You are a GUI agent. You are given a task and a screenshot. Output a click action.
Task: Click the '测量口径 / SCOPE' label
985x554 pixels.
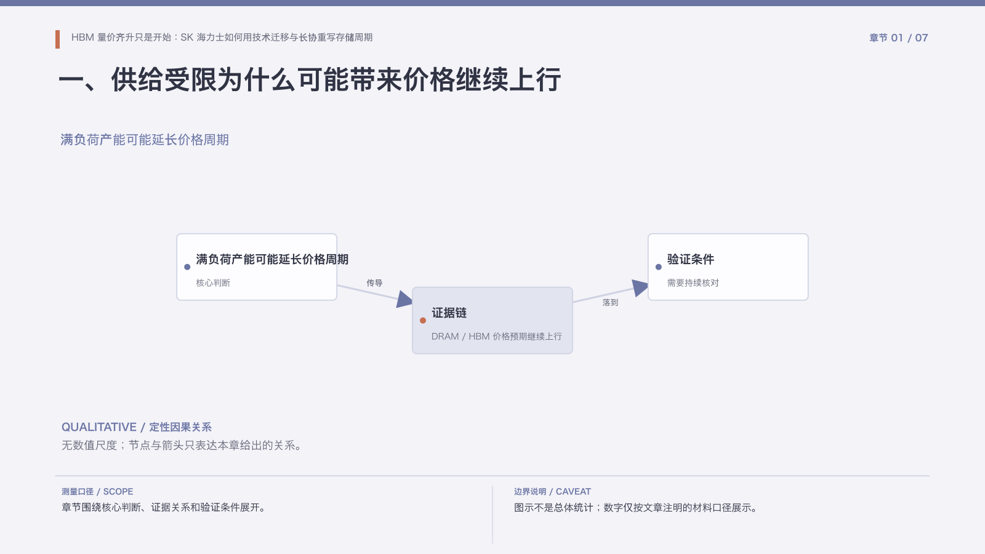(x=97, y=492)
